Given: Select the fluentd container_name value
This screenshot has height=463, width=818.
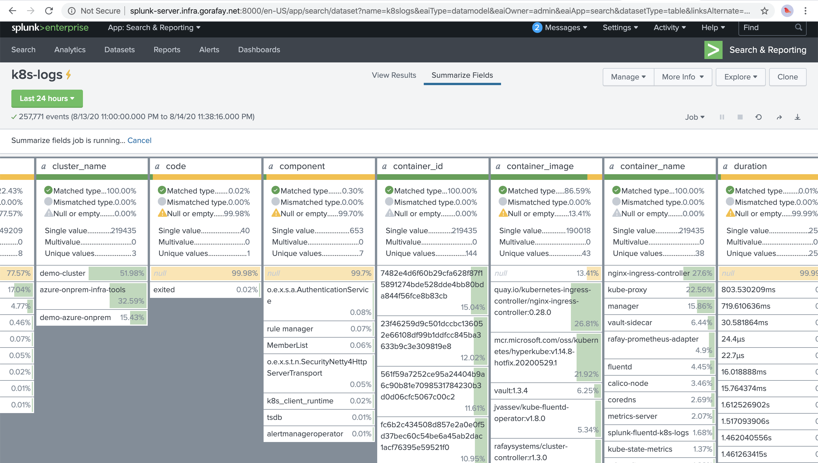Looking at the screenshot, I should (660, 367).
